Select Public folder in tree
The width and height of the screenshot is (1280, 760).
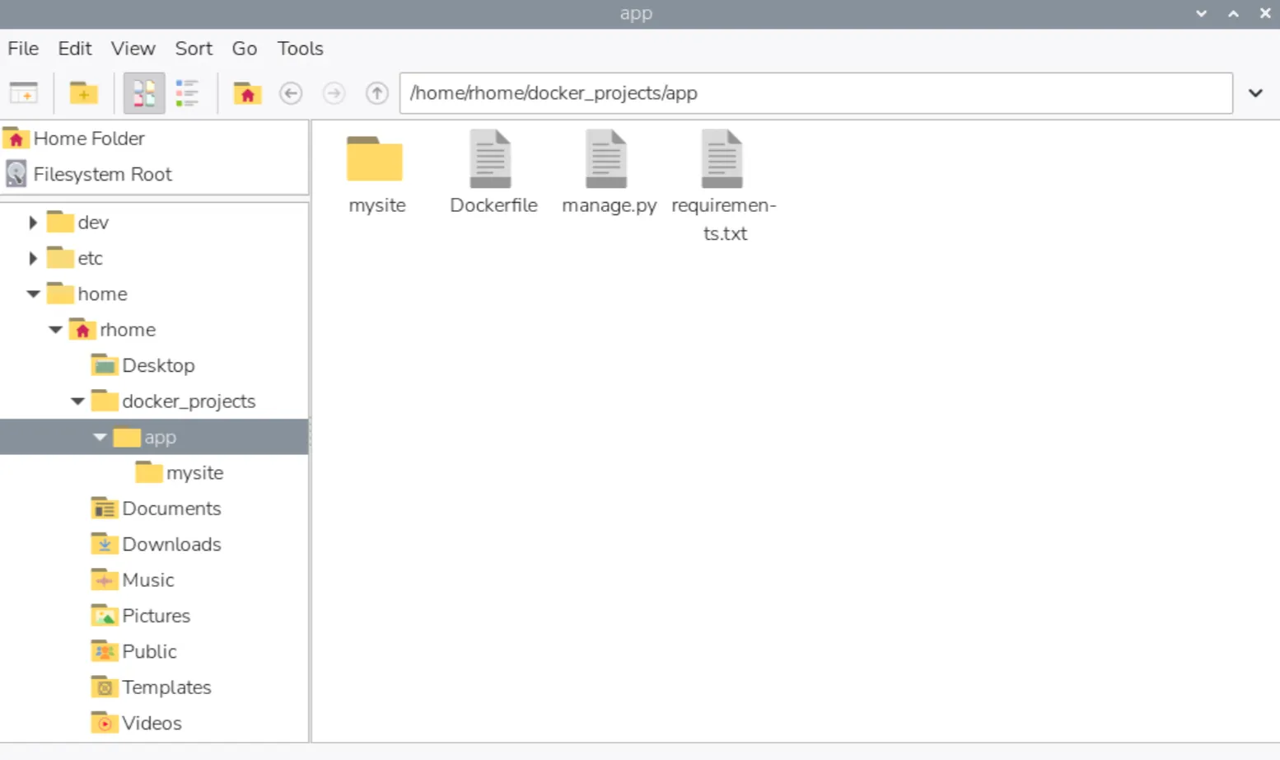click(x=133, y=651)
